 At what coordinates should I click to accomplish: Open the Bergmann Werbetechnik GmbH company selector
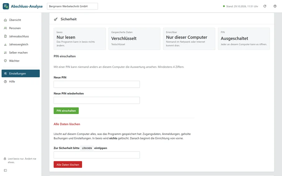tap(72, 6)
